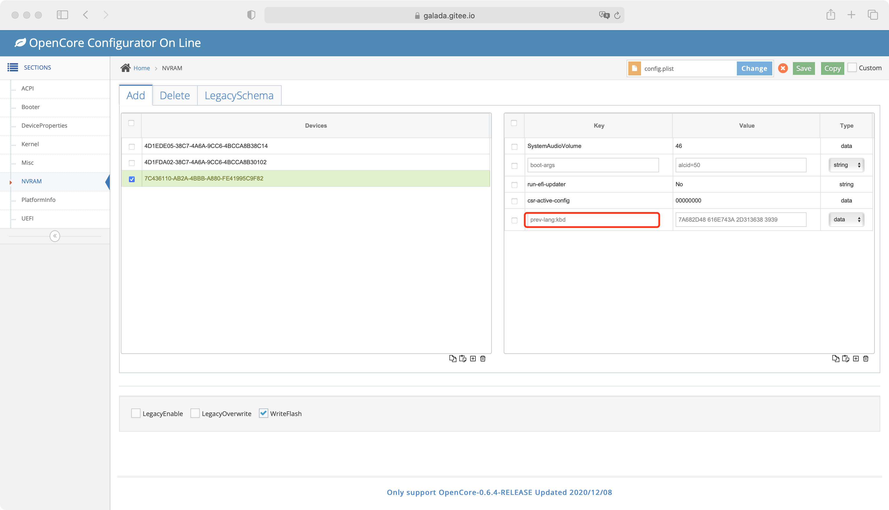The height and width of the screenshot is (510, 889).
Task: Add a new row to the Key/Value table
Action: [856, 358]
